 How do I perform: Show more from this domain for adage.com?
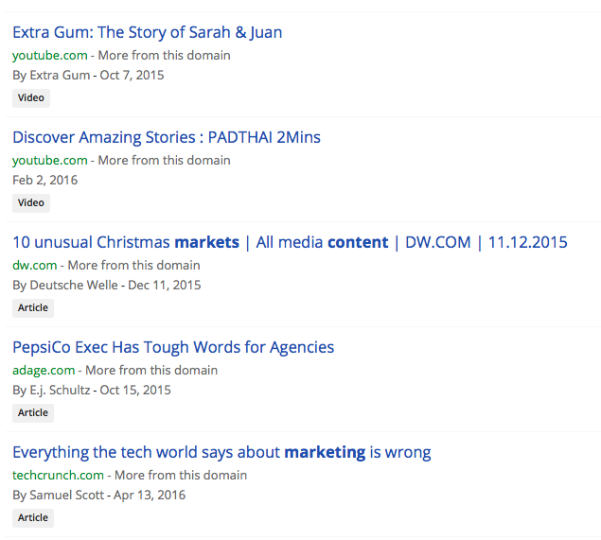(151, 370)
